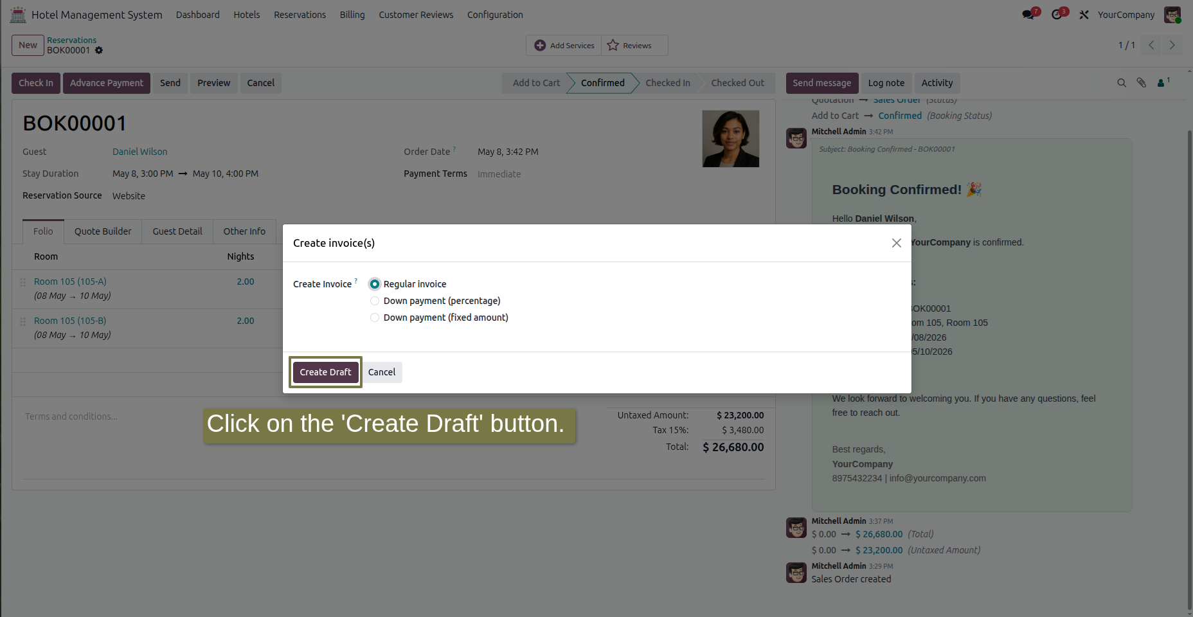Click the Add Services button
Image resolution: width=1193 pixels, height=617 pixels.
tap(564, 46)
